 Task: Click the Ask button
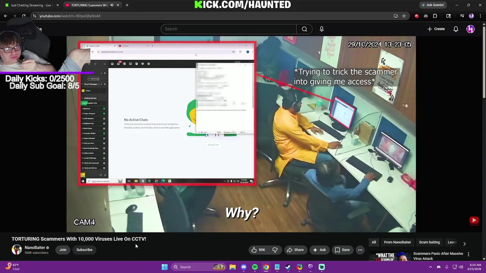coord(319,250)
